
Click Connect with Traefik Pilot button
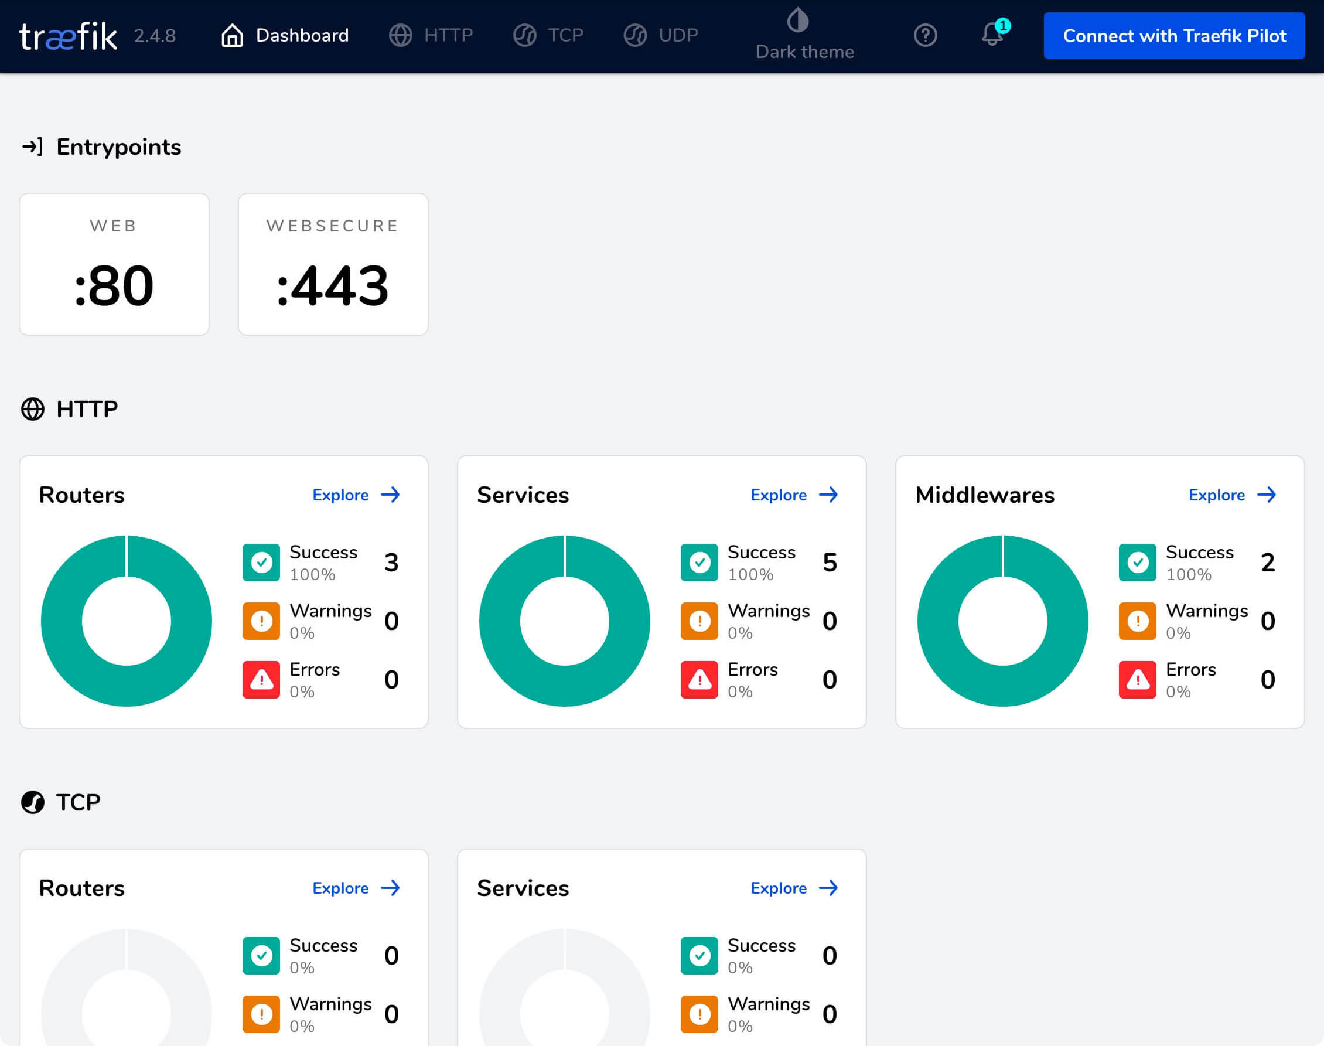(1172, 36)
